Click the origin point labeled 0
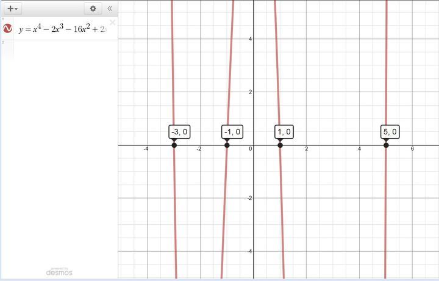This screenshot has height=281, width=439. pos(250,149)
